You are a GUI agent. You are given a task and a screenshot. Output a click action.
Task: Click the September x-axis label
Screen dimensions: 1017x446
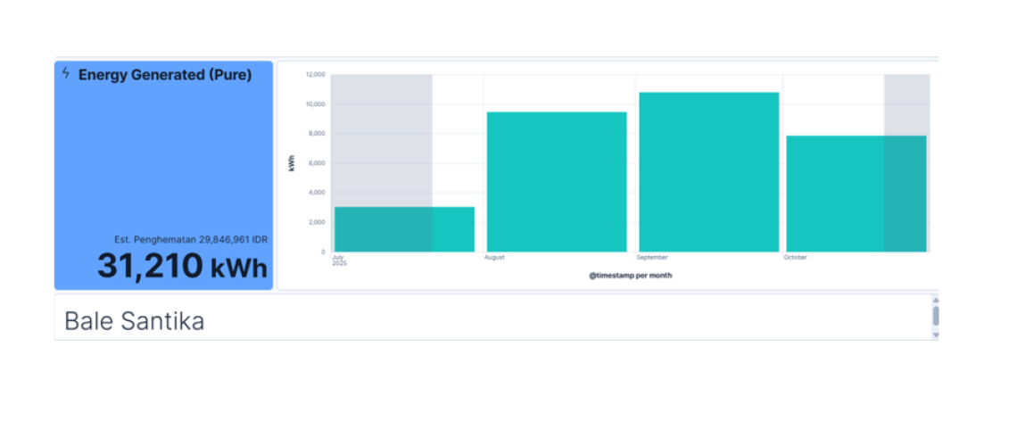tap(652, 258)
